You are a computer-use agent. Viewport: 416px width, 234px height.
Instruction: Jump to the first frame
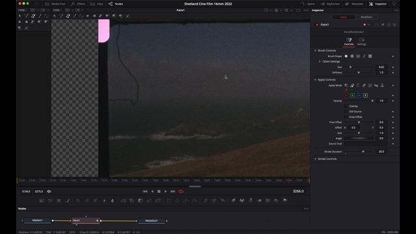[x=145, y=191]
